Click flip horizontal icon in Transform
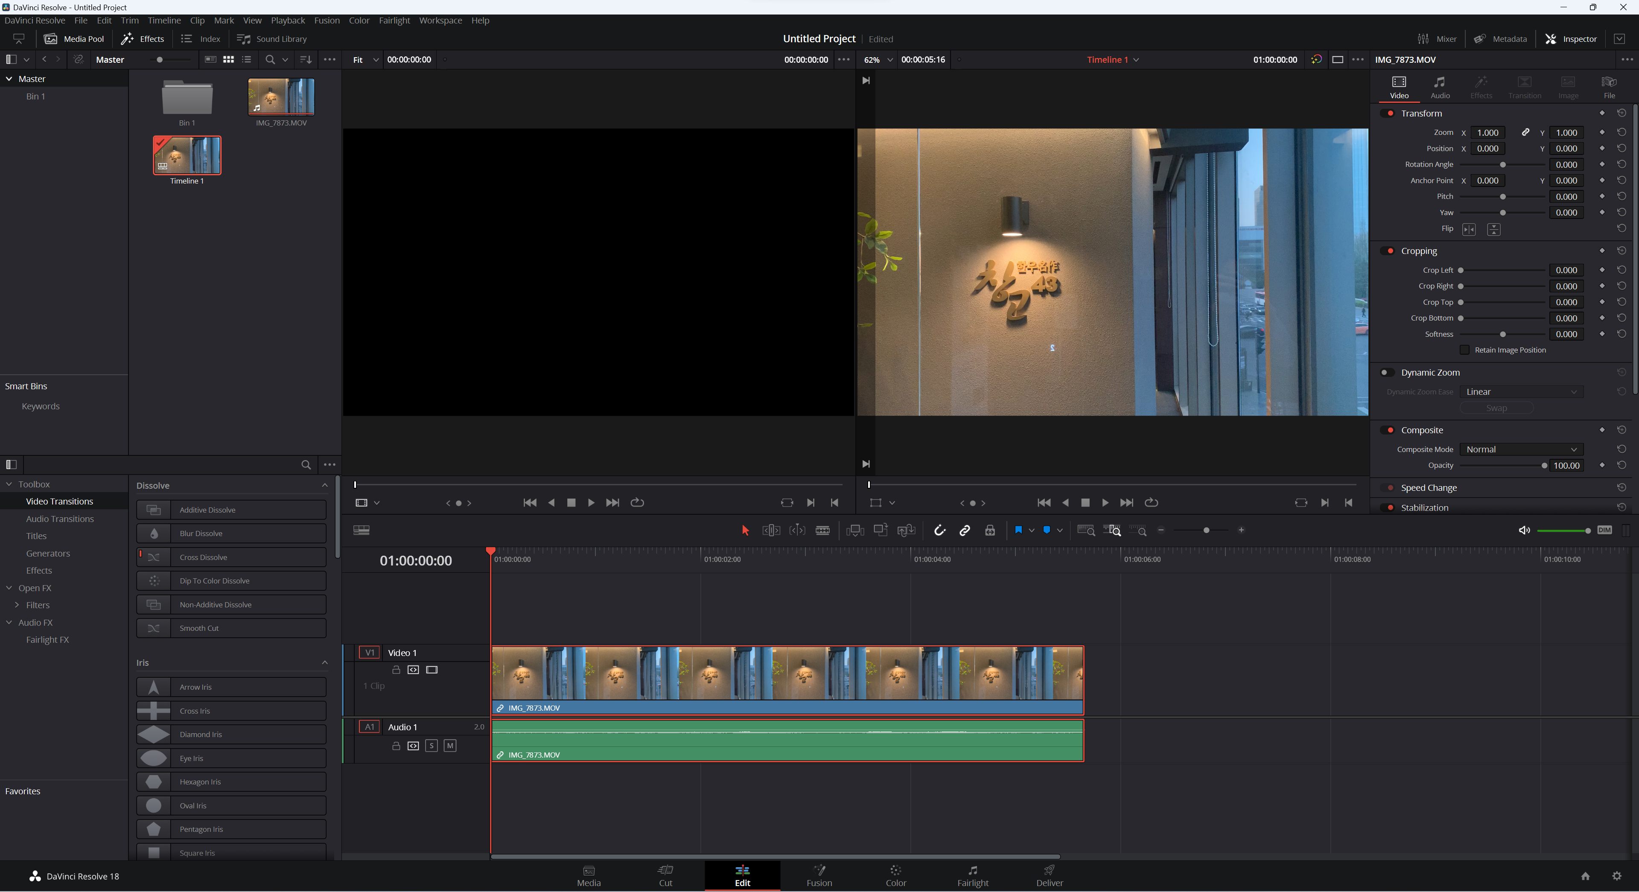 (x=1468, y=229)
